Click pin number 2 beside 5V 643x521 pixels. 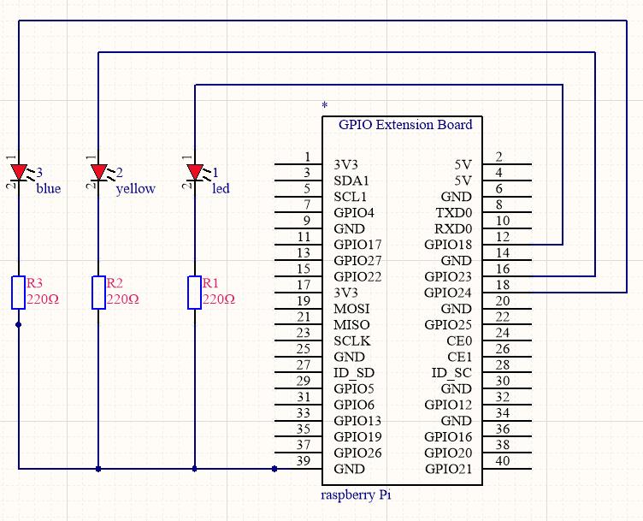(x=499, y=157)
